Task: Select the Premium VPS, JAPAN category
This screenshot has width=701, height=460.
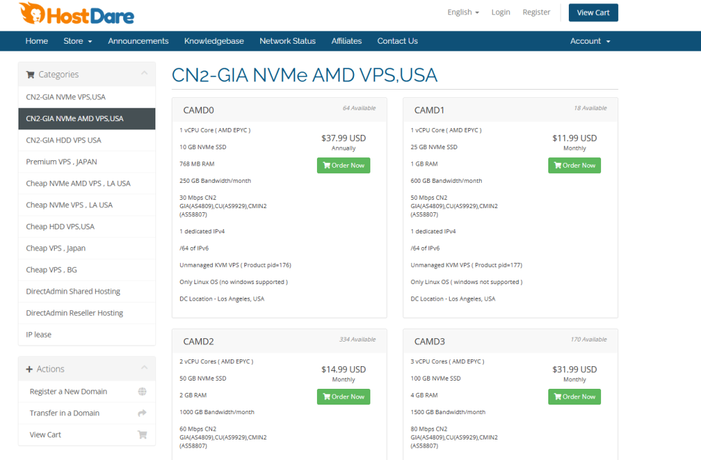Action: [87, 162]
